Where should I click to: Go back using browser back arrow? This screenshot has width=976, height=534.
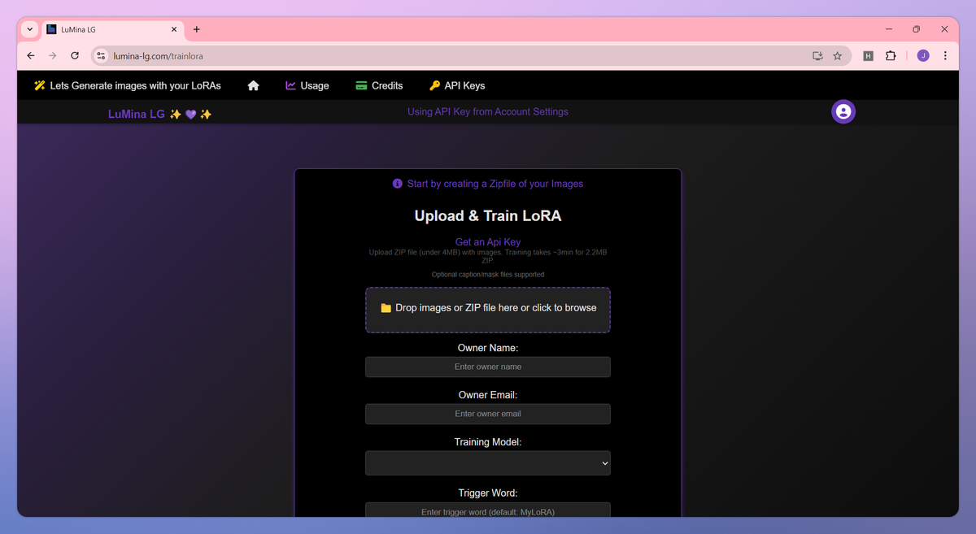[31, 56]
